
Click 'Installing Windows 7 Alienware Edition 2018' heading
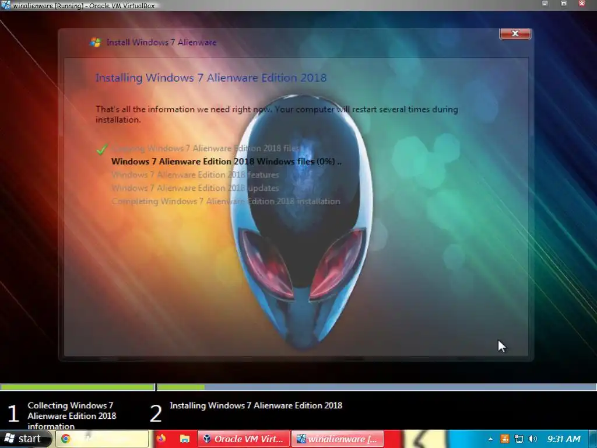211,78
